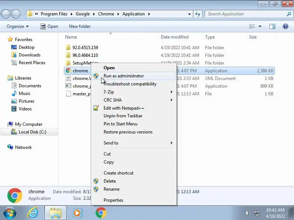Click the Windows Start orb
Image resolution: width=294 pixels, height=220 pixels.
tap(10, 213)
